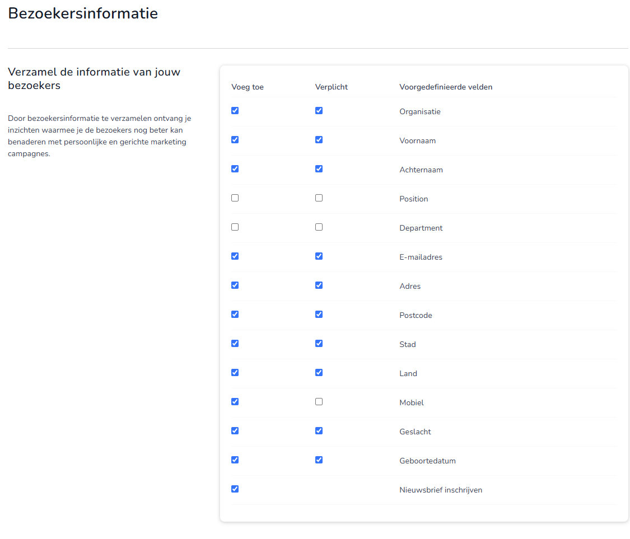Mark Position field as Verplicht
Screen dimensions: 630x539
[319, 198]
